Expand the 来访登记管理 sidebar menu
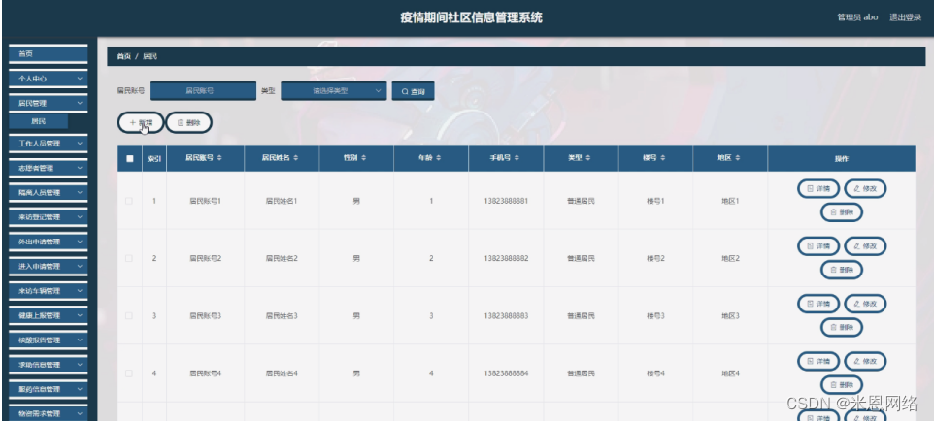Image resolution: width=934 pixels, height=421 pixels. click(x=49, y=217)
